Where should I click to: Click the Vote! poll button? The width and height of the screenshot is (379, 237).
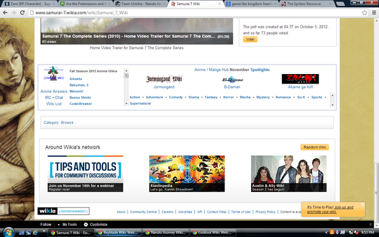[250, 39]
